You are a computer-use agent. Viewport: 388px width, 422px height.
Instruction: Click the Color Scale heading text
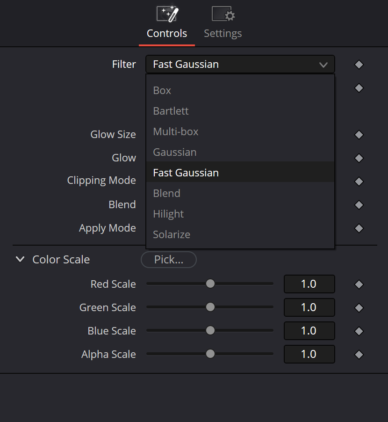coord(61,260)
